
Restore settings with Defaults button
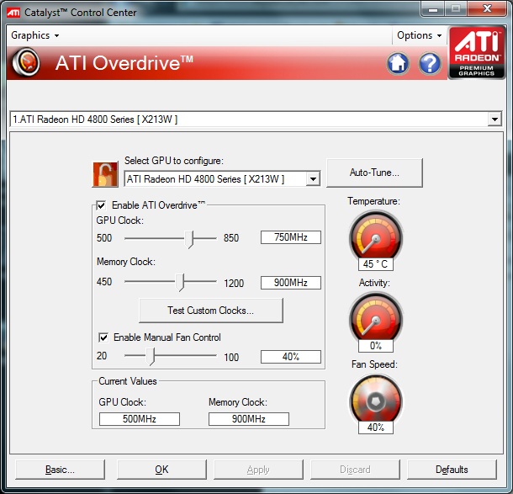[x=452, y=470]
